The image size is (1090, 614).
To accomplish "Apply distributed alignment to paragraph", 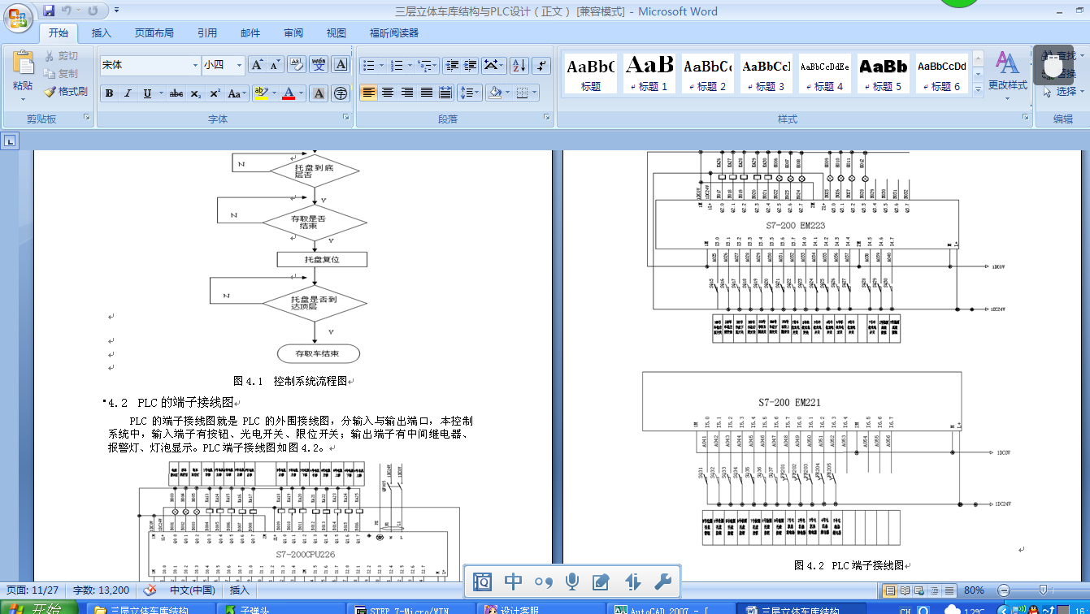I will point(445,93).
